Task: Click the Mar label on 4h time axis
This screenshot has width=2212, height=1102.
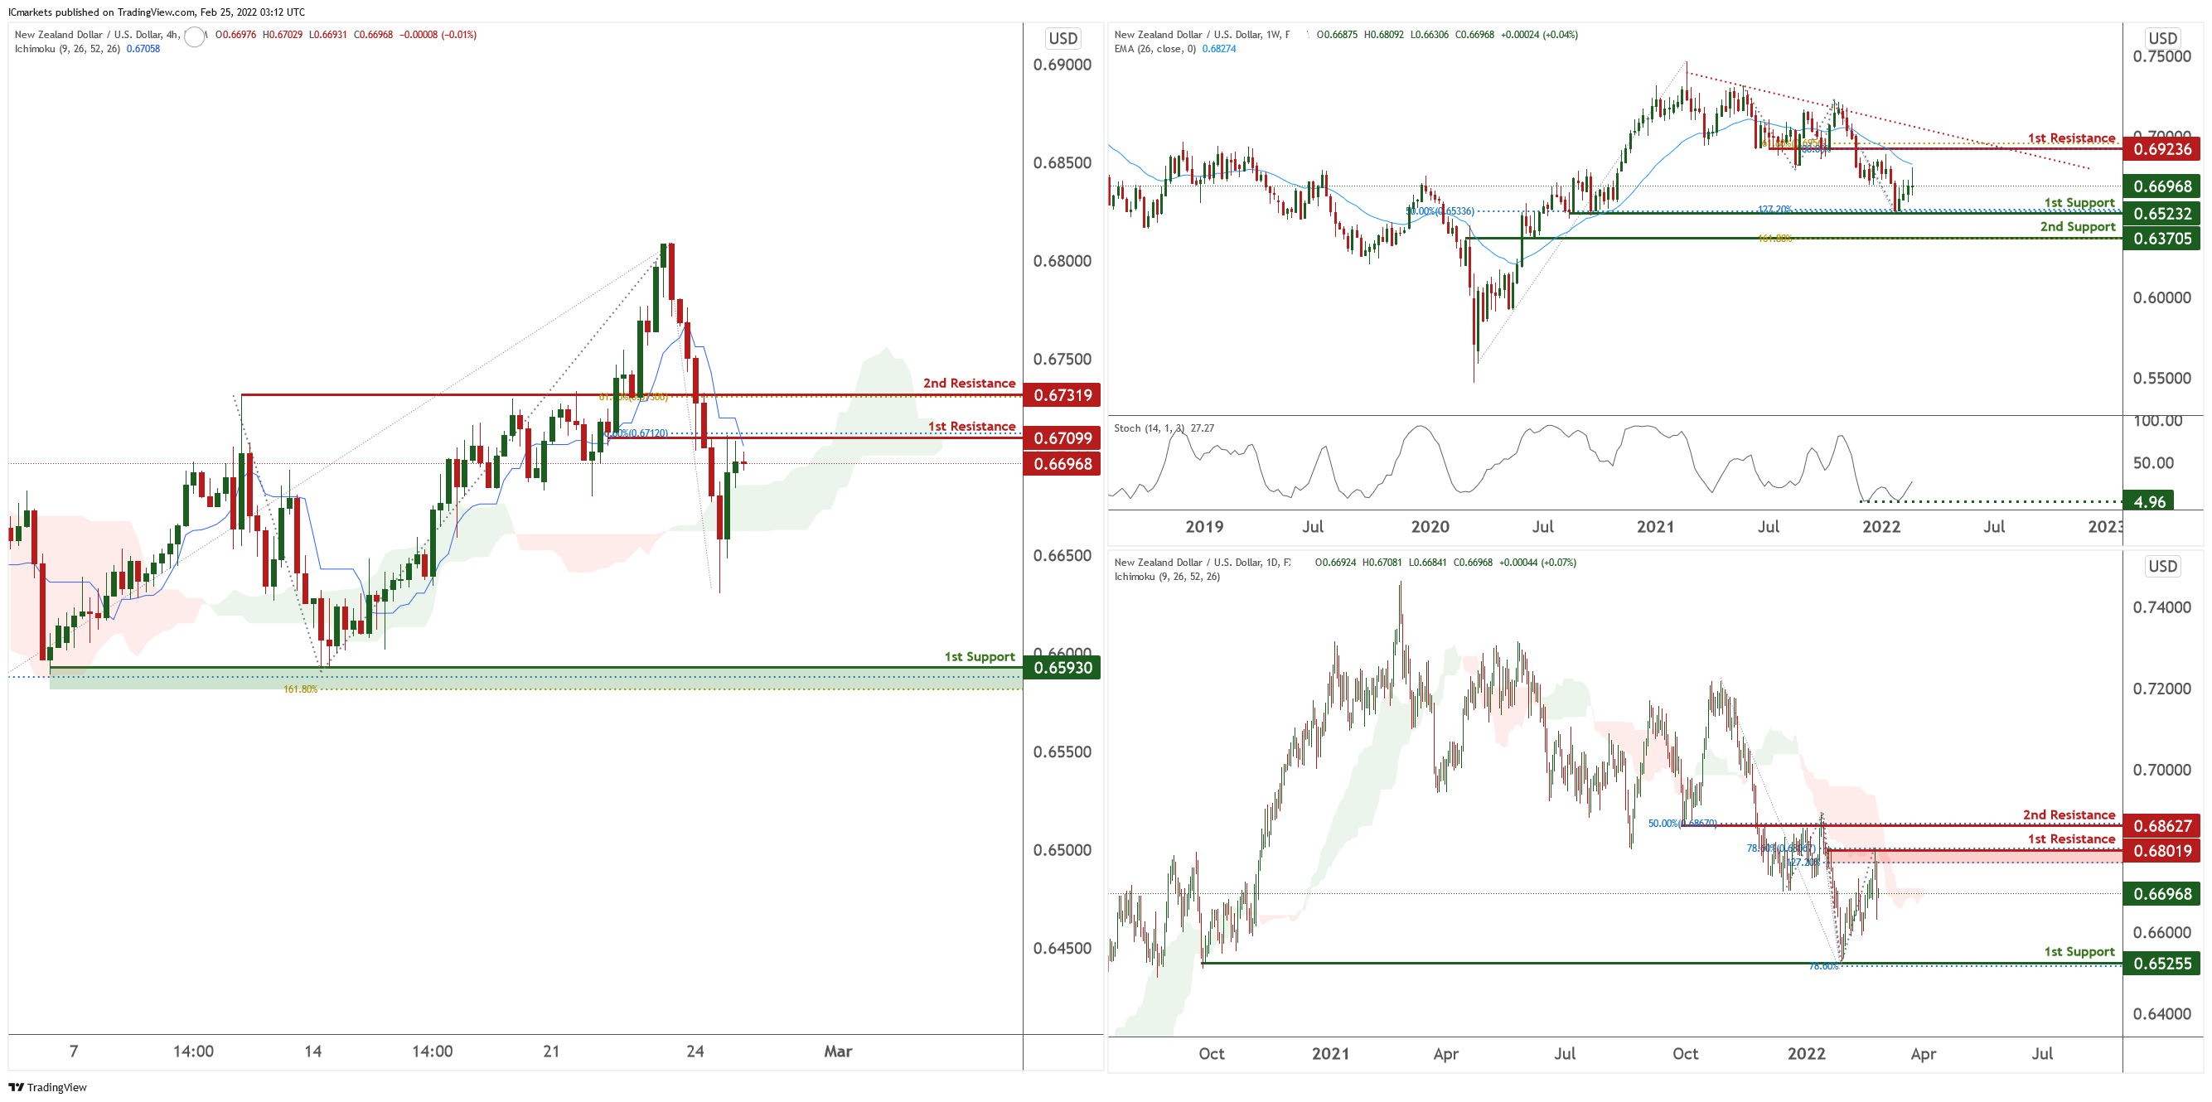Action: (x=837, y=1051)
